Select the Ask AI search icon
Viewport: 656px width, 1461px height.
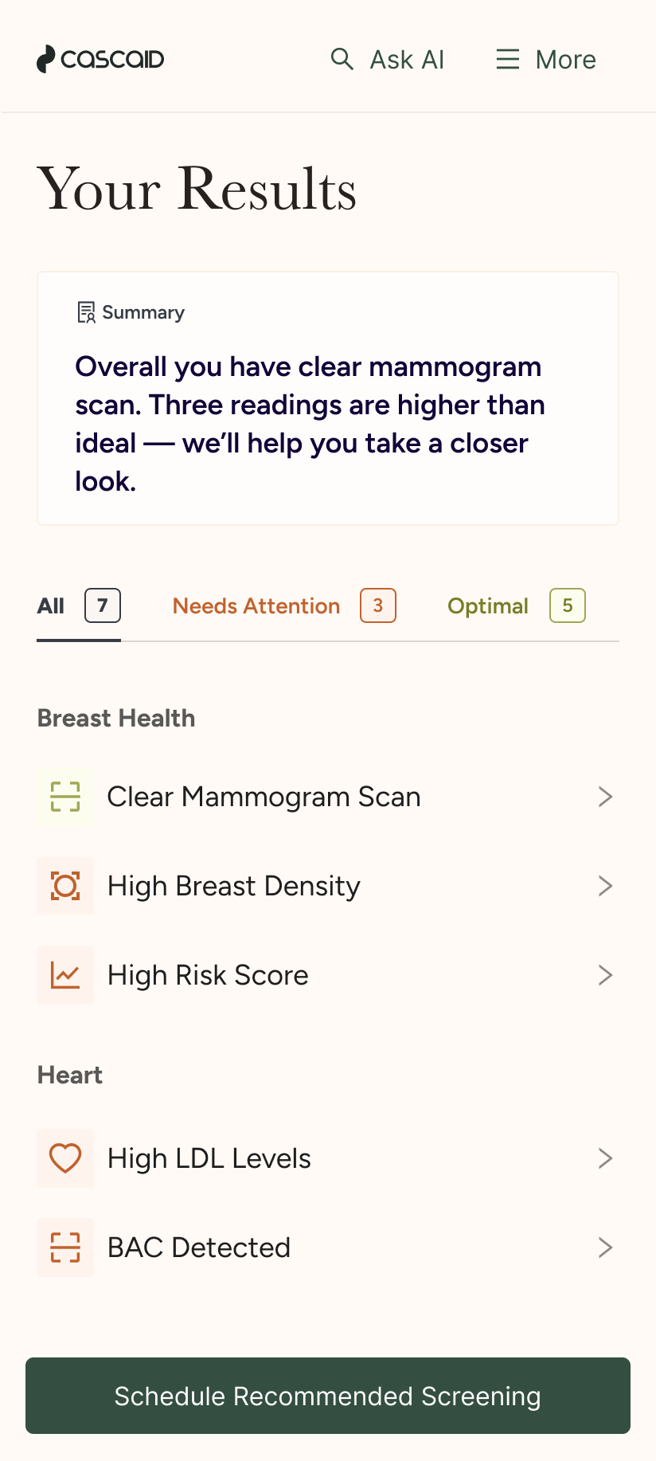pos(342,59)
